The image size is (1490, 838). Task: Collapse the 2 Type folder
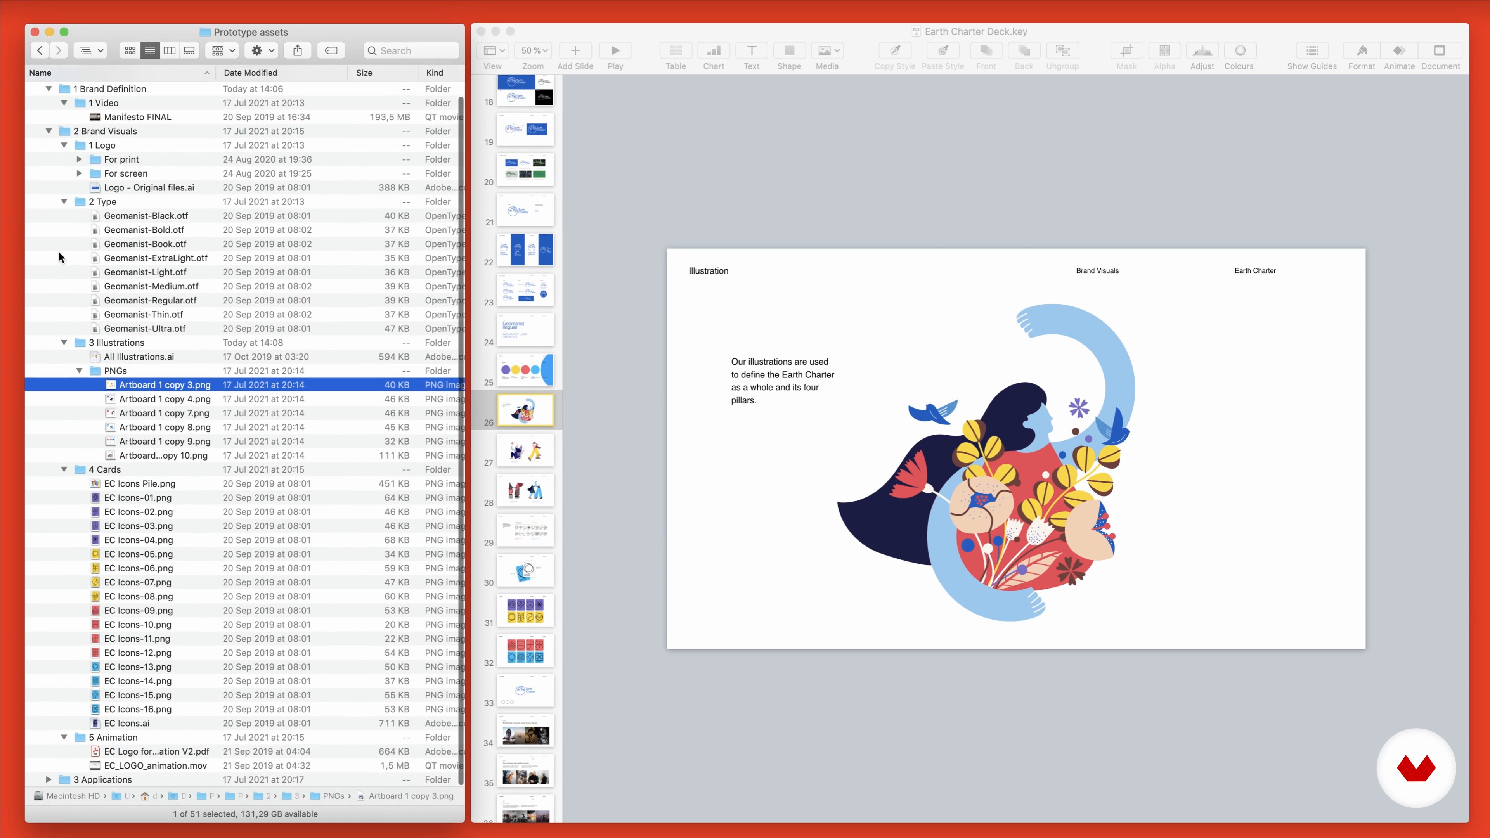(64, 201)
